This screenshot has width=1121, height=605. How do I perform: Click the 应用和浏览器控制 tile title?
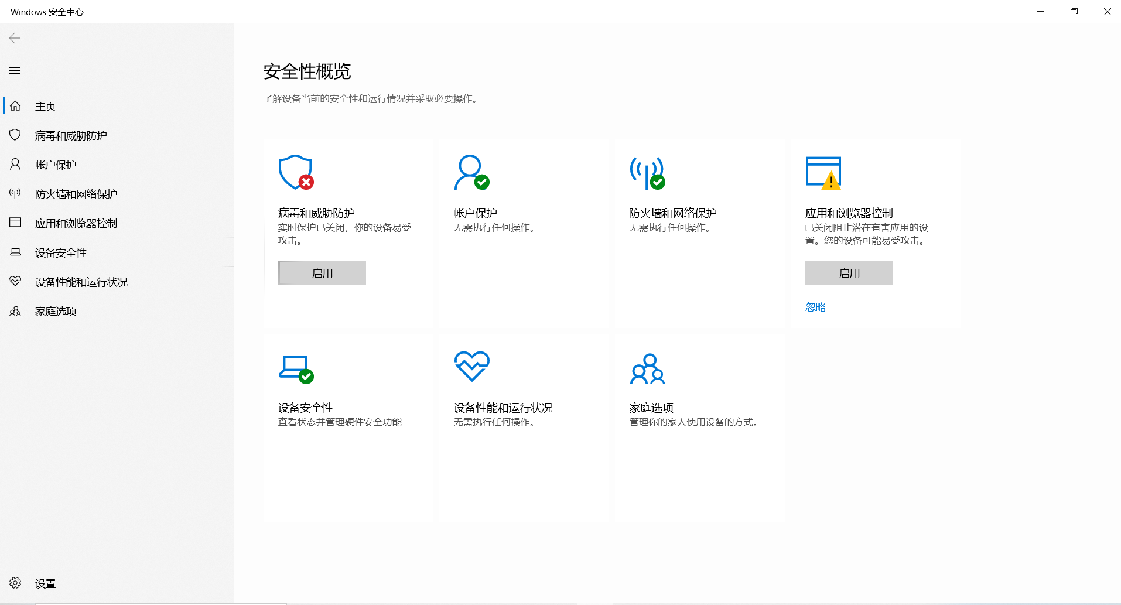click(x=849, y=213)
